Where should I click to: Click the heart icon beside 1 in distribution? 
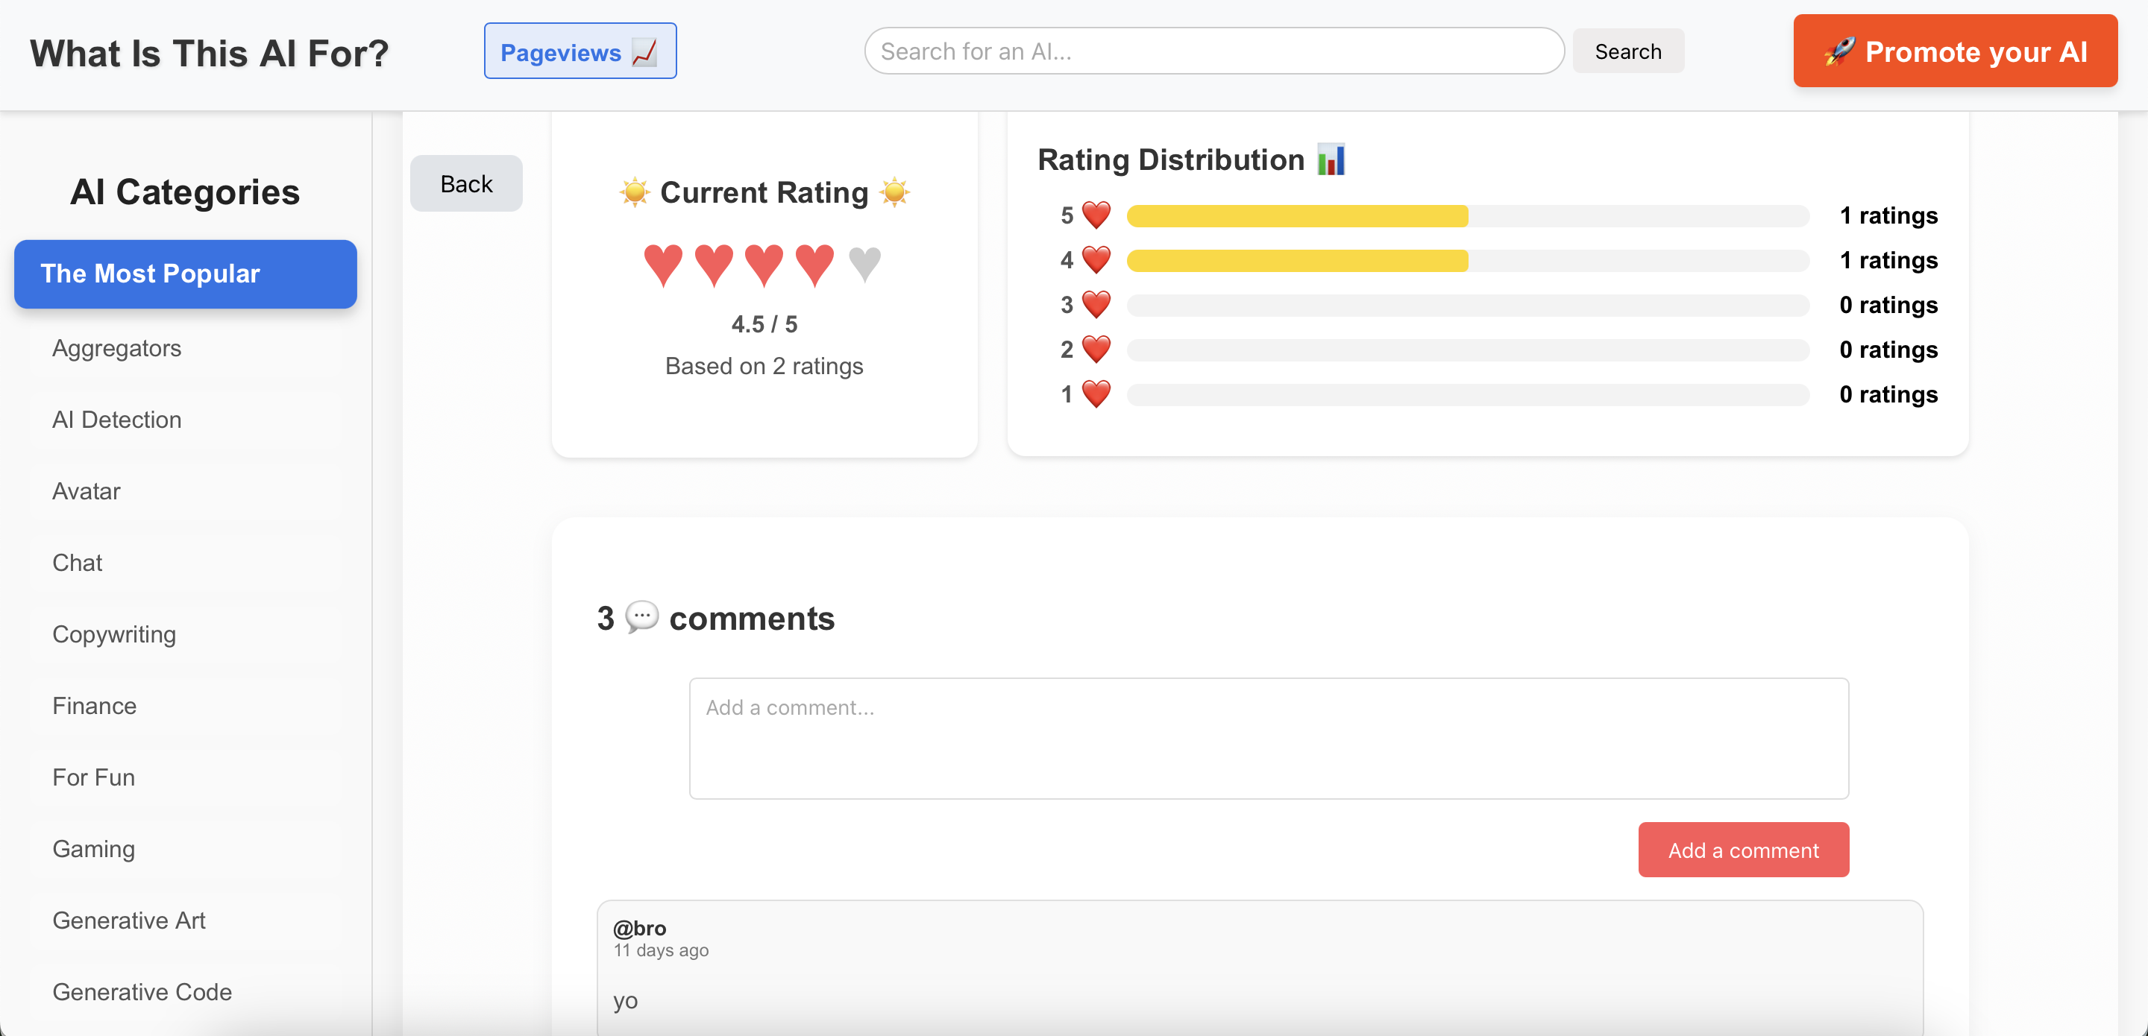[x=1096, y=394]
